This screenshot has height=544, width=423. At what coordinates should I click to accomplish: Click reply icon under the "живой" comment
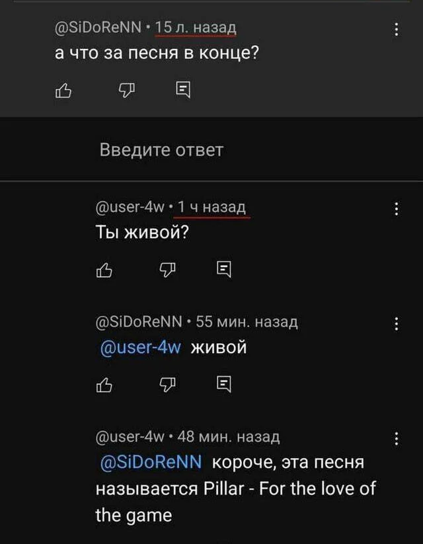click(x=223, y=385)
